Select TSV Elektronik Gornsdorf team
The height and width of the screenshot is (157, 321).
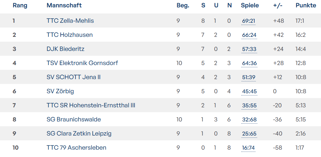(x=82, y=63)
